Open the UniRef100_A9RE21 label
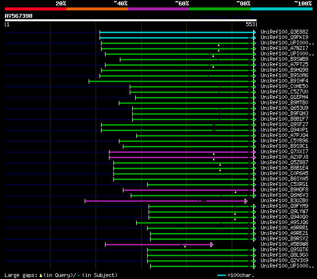317x279 pixels. click(x=284, y=233)
